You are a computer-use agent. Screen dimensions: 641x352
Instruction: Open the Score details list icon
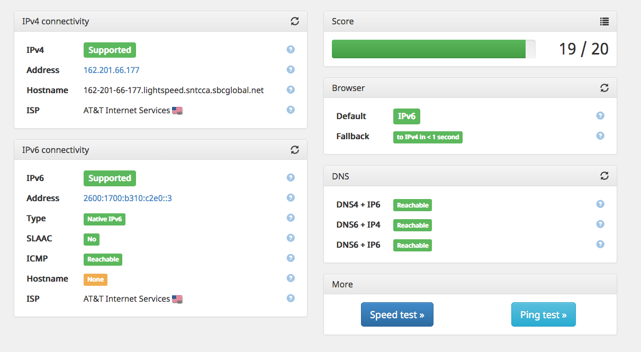coord(604,21)
